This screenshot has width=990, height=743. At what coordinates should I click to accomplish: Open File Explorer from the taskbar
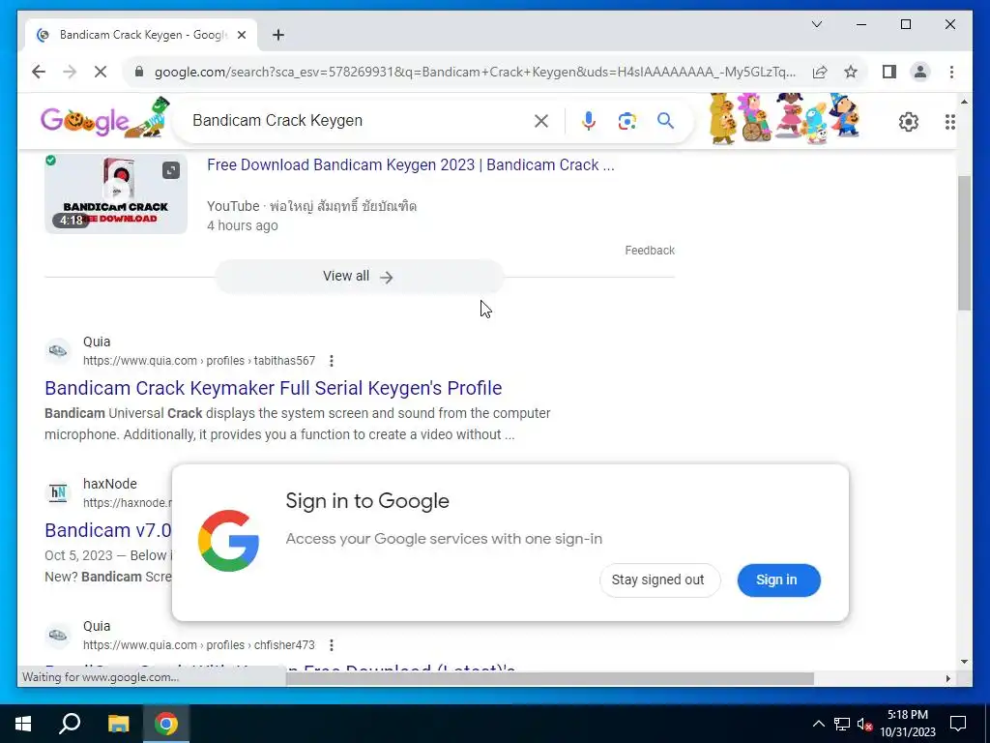(118, 724)
